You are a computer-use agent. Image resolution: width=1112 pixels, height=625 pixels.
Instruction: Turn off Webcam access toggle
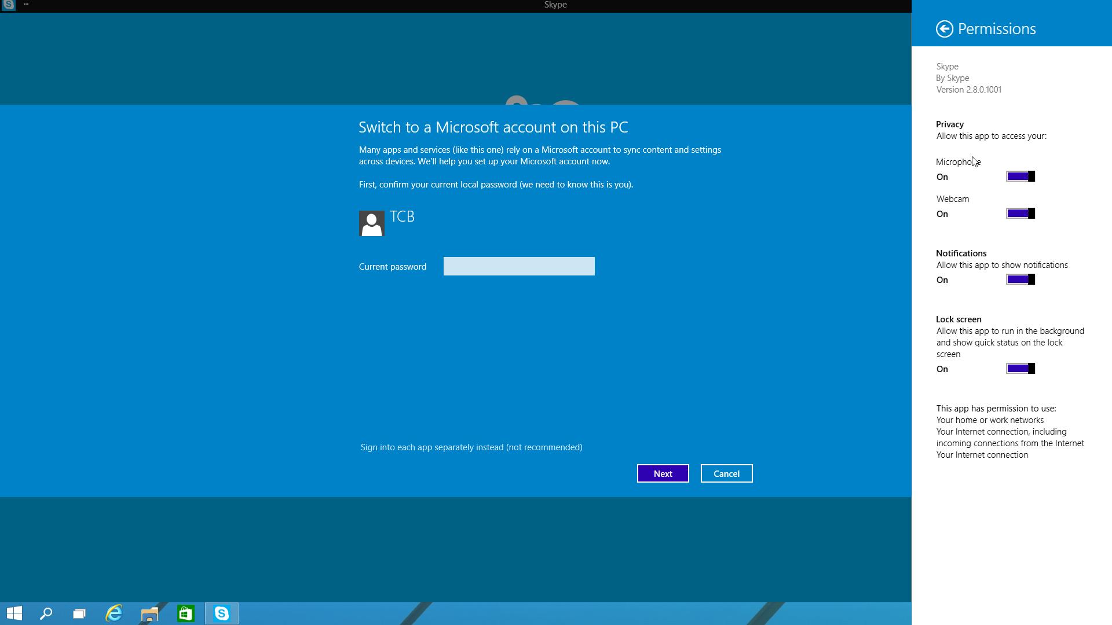pyautogui.click(x=1020, y=214)
